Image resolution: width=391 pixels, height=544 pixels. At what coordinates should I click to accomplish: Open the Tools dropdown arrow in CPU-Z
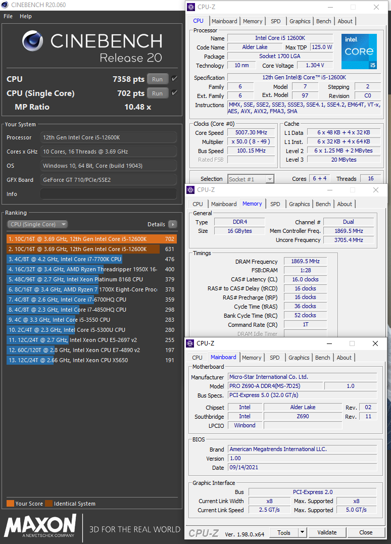coord(302,532)
